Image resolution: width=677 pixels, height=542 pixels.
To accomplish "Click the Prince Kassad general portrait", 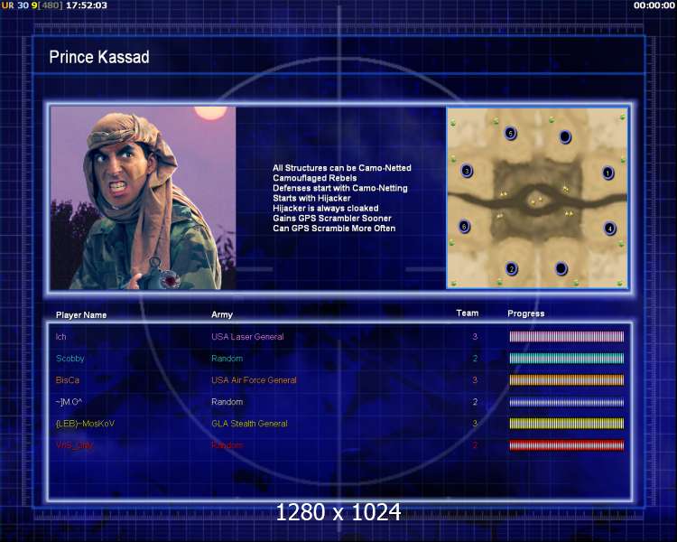I will 143,198.
